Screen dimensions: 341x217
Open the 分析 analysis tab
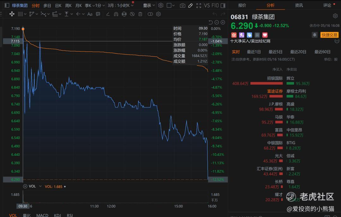click(x=271, y=5)
